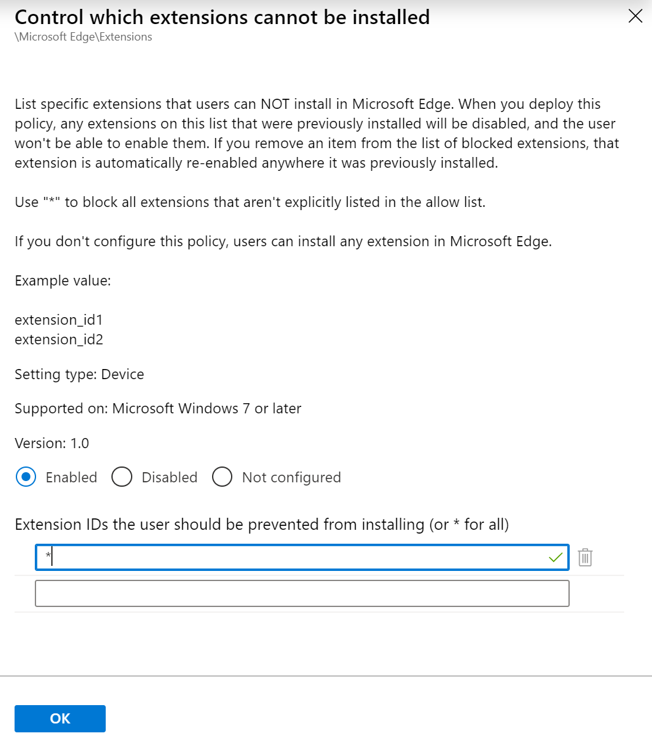The height and width of the screenshot is (745, 652).
Task: Close the policy dialog with the X icon
Action: [x=635, y=16]
